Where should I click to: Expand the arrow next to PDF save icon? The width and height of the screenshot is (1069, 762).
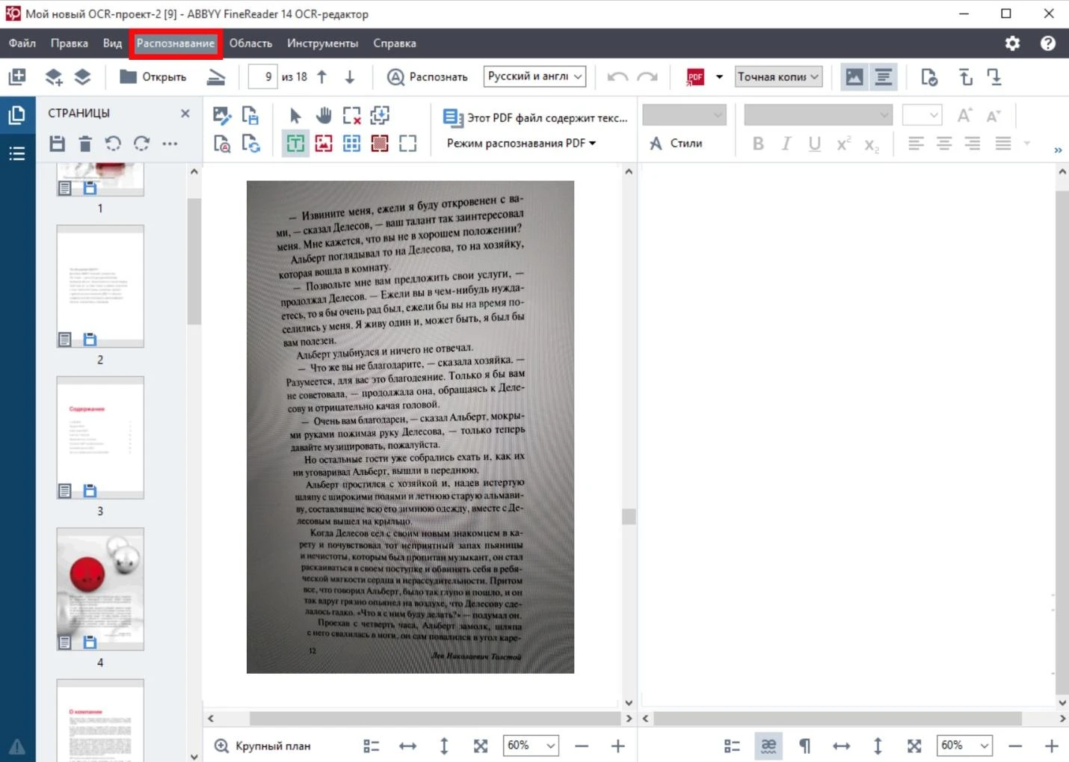point(719,76)
